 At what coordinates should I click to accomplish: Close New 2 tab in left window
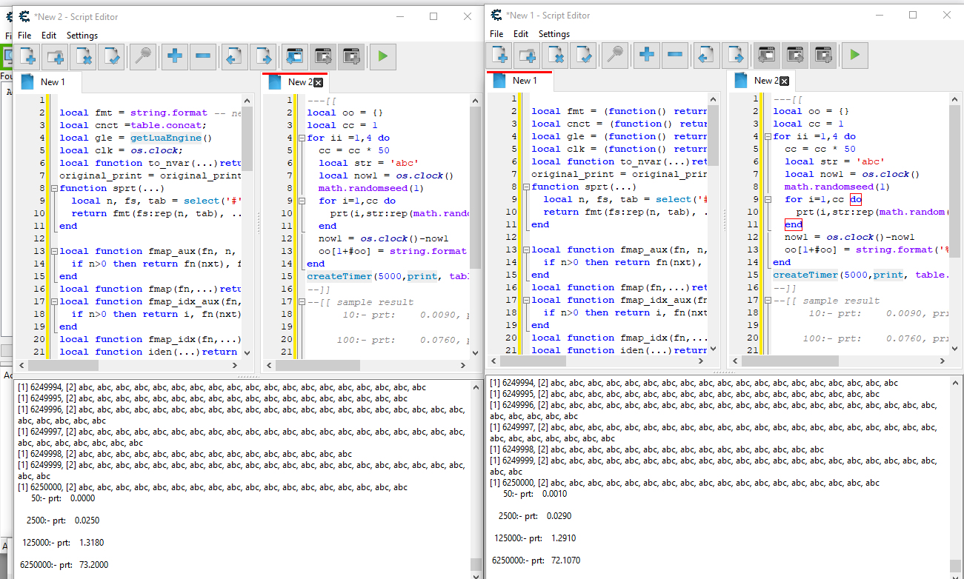coord(319,82)
